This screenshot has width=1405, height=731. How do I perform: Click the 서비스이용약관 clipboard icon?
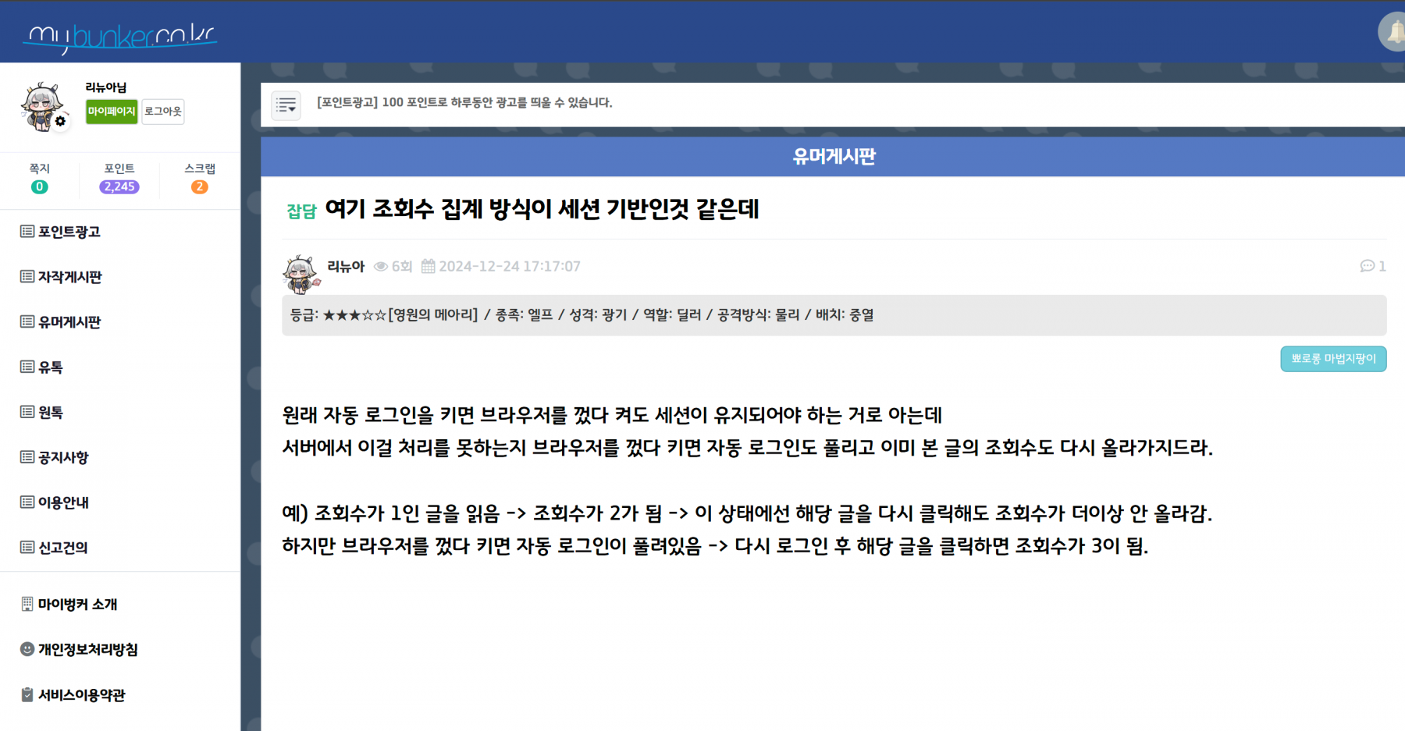(27, 694)
